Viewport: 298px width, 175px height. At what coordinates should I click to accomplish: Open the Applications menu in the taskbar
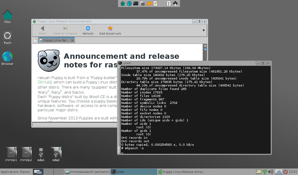pos(10,172)
